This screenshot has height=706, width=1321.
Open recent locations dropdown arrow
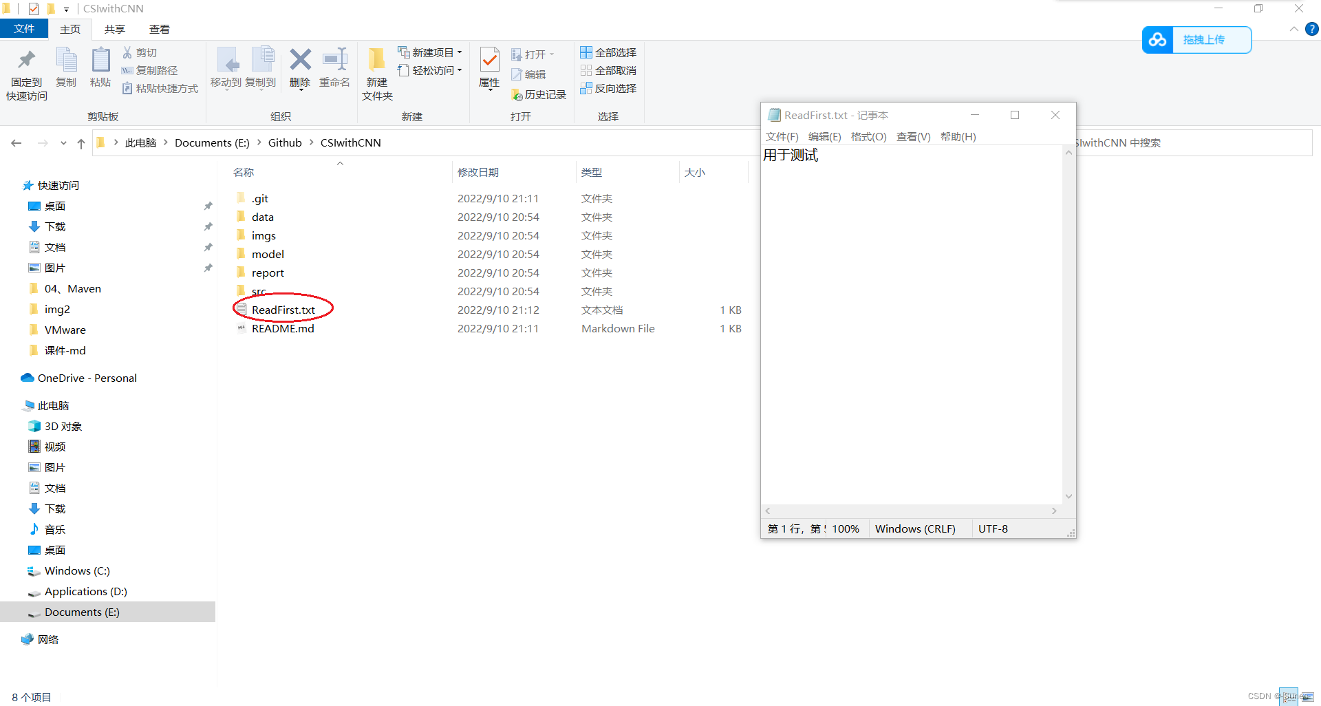[63, 143]
